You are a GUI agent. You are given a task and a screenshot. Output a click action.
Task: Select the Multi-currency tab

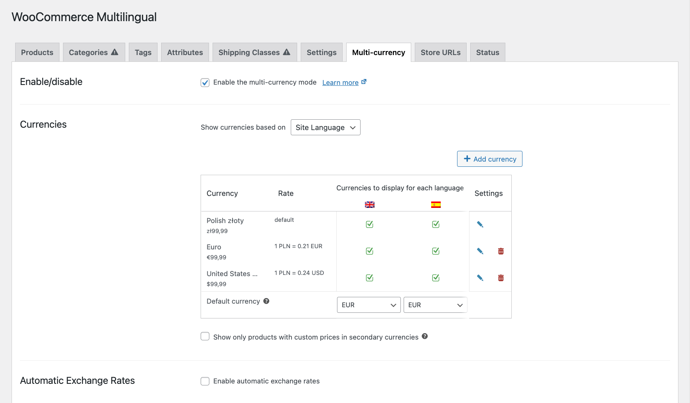click(379, 52)
